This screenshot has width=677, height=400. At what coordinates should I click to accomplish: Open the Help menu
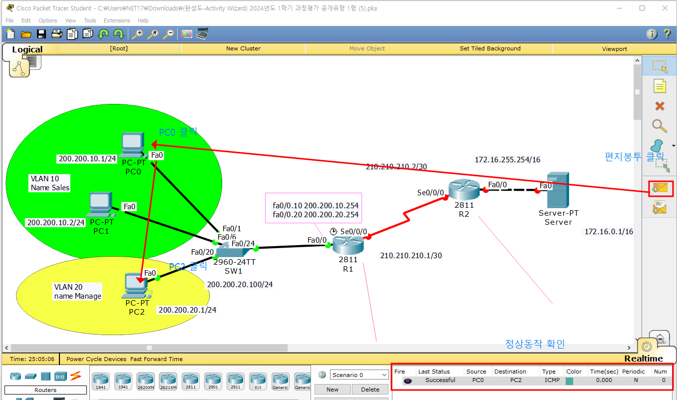tap(143, 20)
